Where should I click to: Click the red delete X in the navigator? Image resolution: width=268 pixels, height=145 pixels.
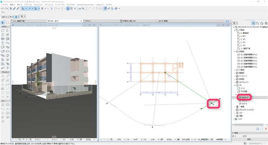coord(266,129)
